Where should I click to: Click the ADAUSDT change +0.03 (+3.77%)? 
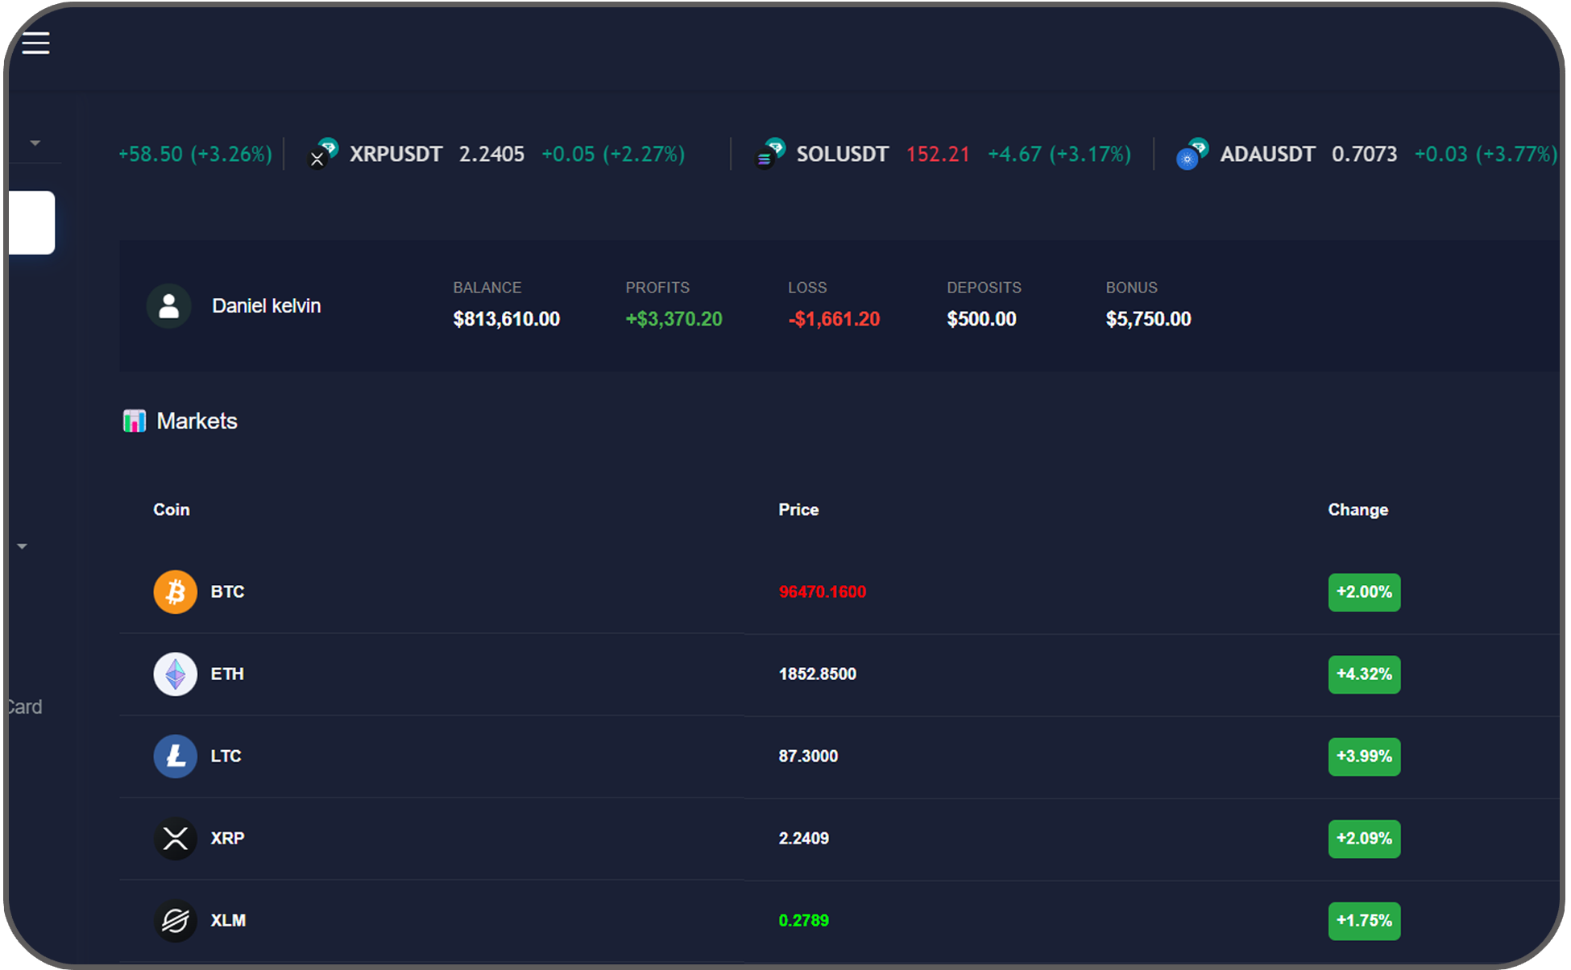pos(1486,154)
